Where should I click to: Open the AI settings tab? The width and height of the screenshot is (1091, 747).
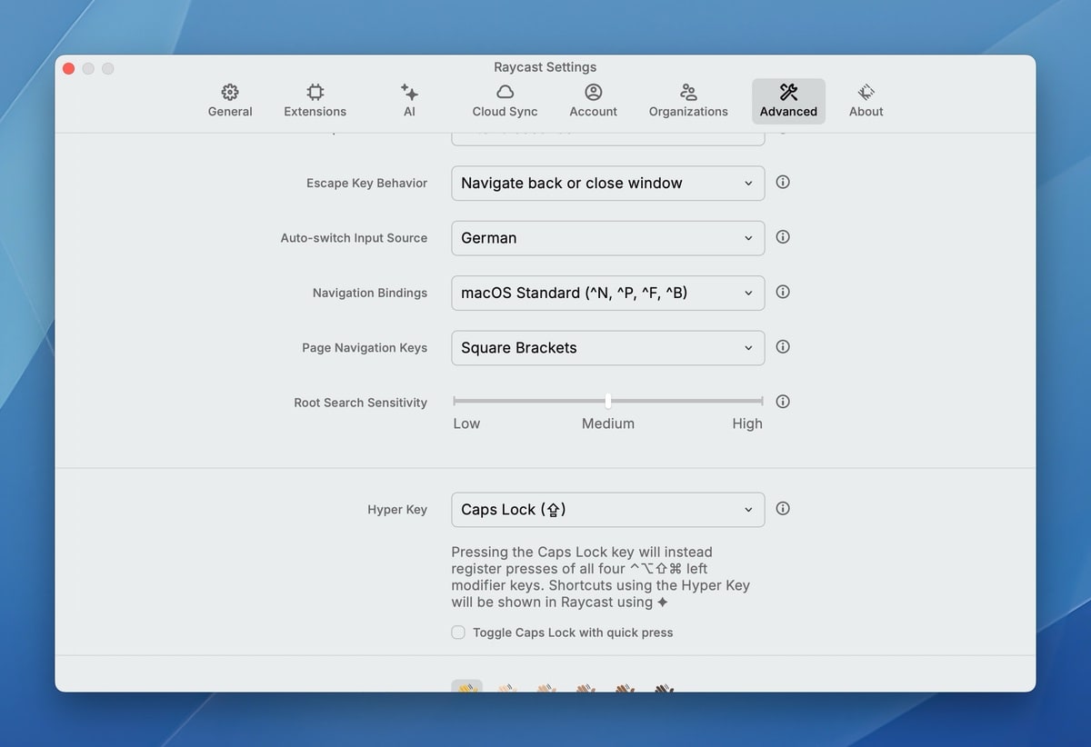409,101
